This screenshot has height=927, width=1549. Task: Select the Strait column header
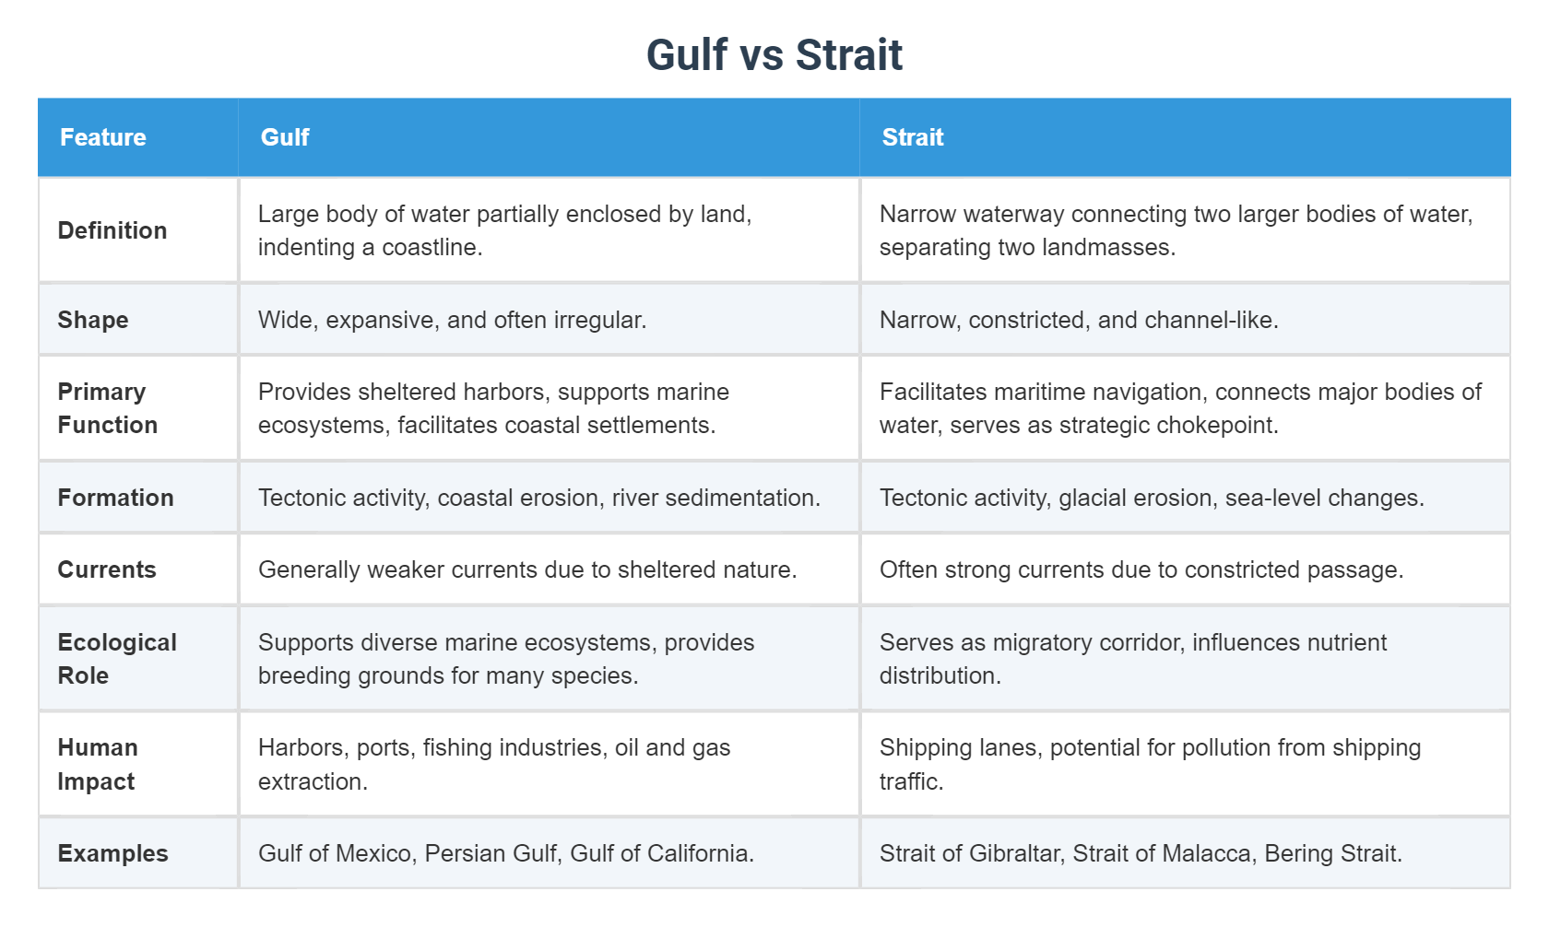coord(913,137)
